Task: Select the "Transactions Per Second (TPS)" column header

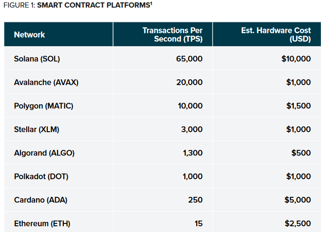Action: point(172,35)
